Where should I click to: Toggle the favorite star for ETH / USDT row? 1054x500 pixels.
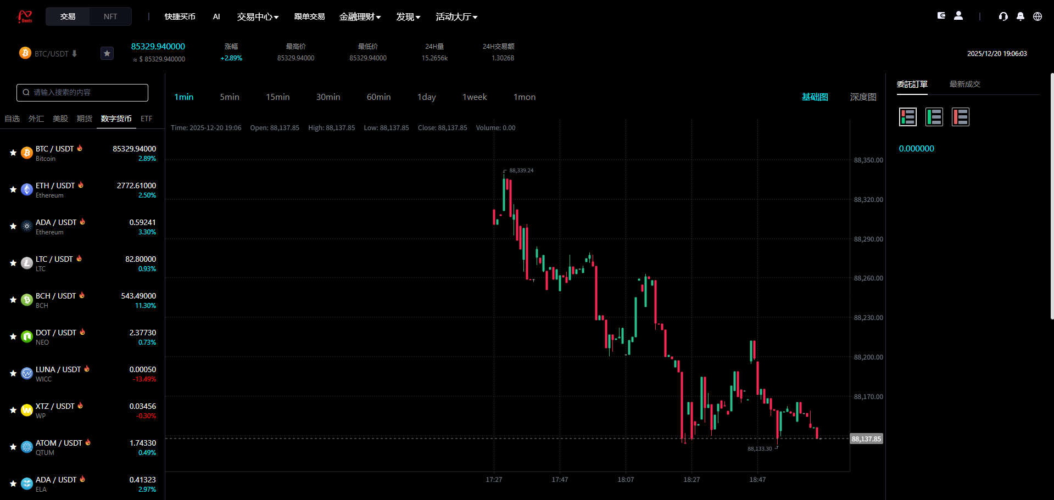[13, 189]
